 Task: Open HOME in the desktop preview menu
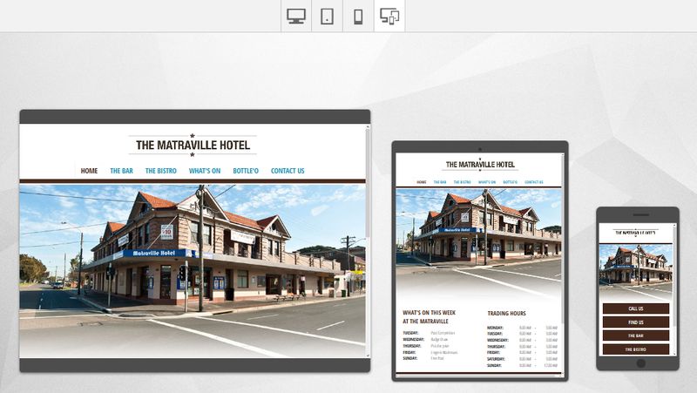point(89,171)
